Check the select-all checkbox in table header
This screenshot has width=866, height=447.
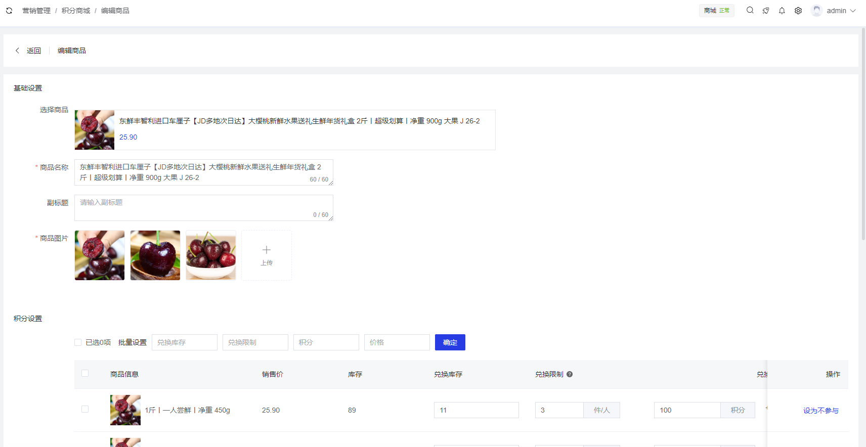[x=85, y=373]
